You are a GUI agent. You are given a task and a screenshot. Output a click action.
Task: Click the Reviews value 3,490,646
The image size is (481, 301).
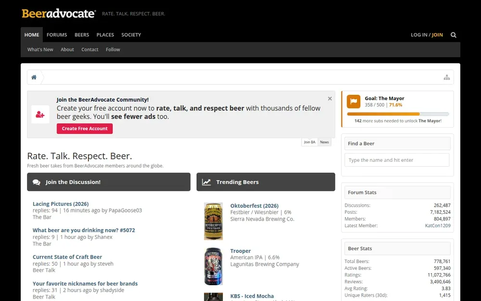click(x=440, y=282)
